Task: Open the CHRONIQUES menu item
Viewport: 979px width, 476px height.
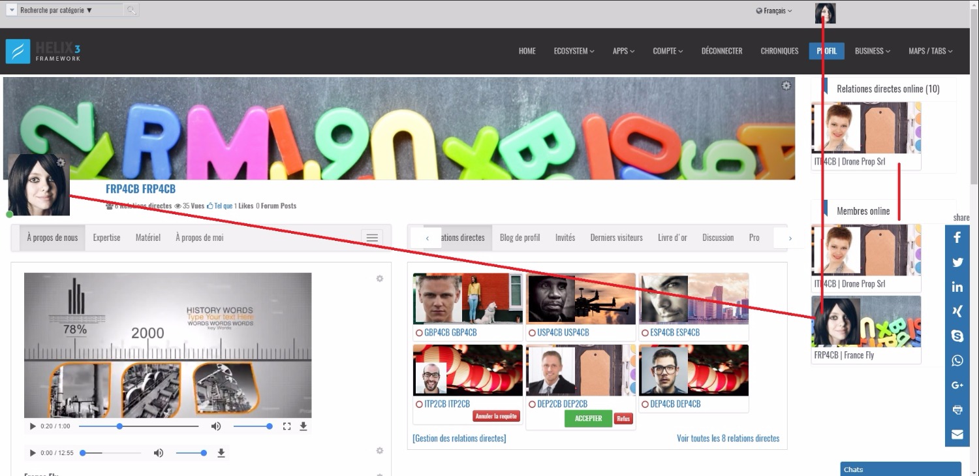Action: click(779, 51)
